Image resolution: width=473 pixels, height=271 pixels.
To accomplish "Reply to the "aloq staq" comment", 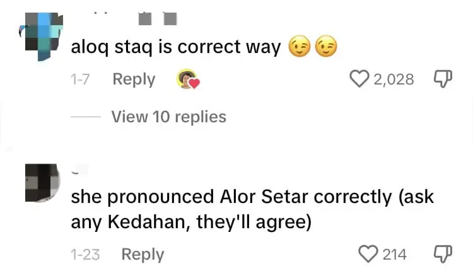I will (x=134, y=79).
